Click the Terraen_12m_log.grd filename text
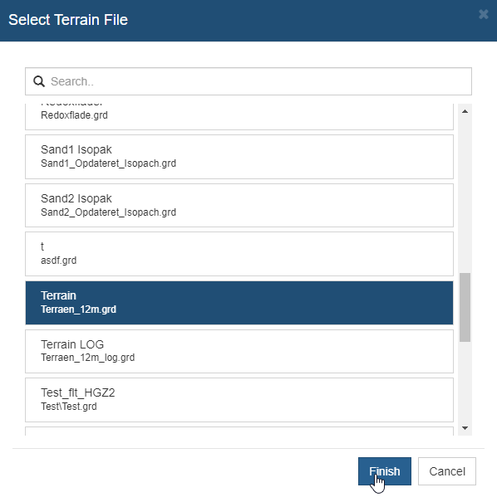The image size is (497, 502). click(x=87, y=358)
